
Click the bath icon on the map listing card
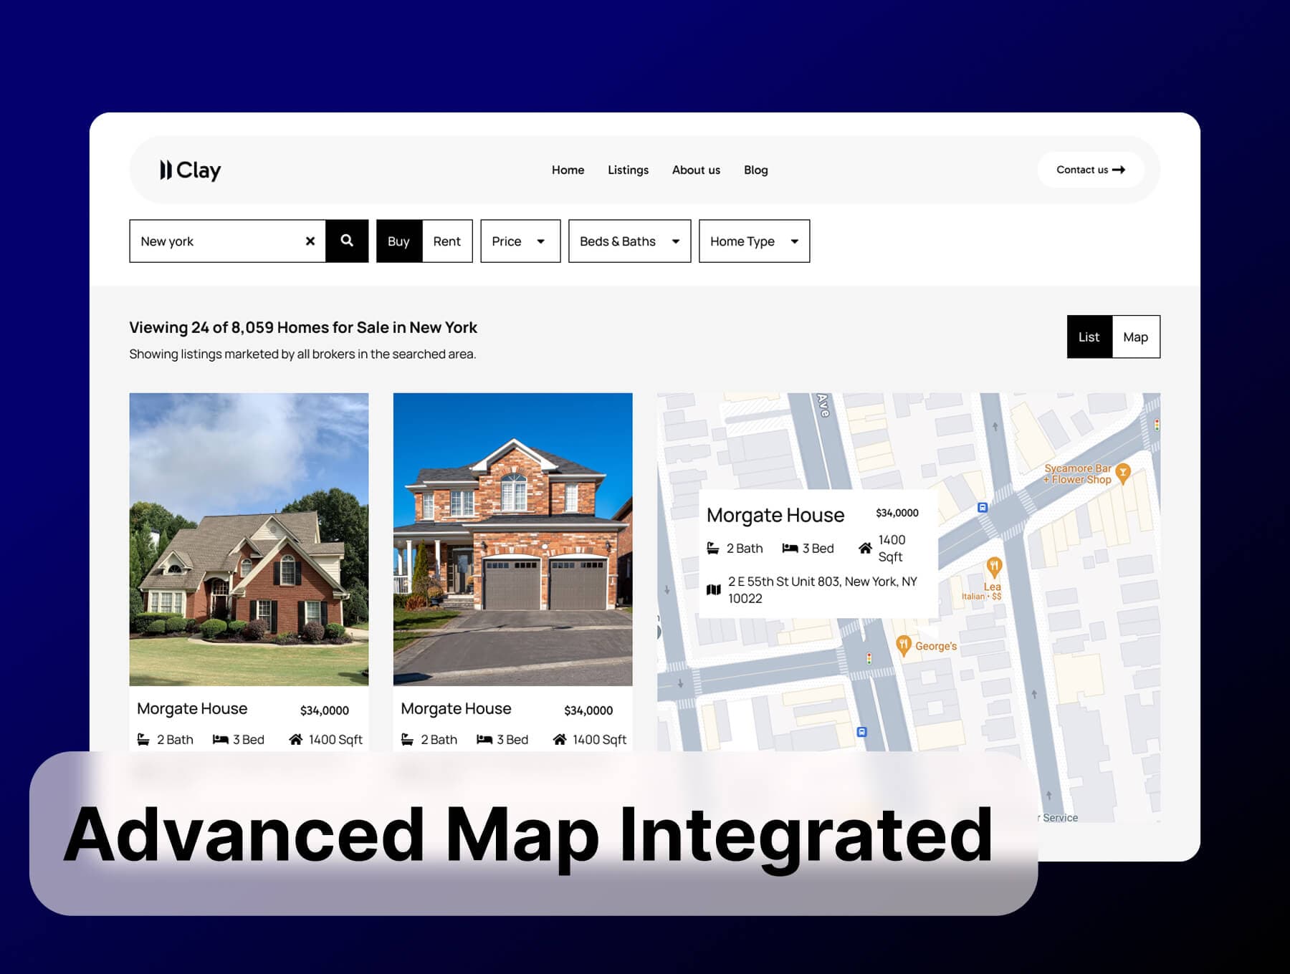coord(714,548)
